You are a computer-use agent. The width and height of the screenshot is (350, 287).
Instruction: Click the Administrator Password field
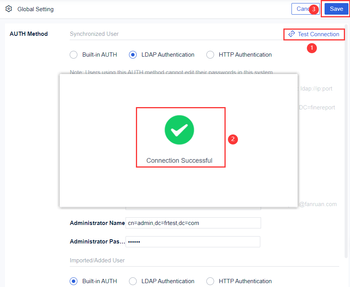click(193, 242)
